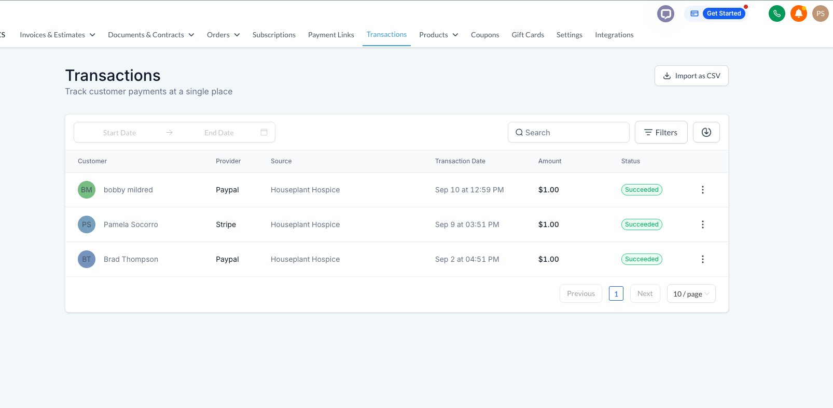
Task: Click the Next page button
Action: pyautogui.click(x=645, y=293)
